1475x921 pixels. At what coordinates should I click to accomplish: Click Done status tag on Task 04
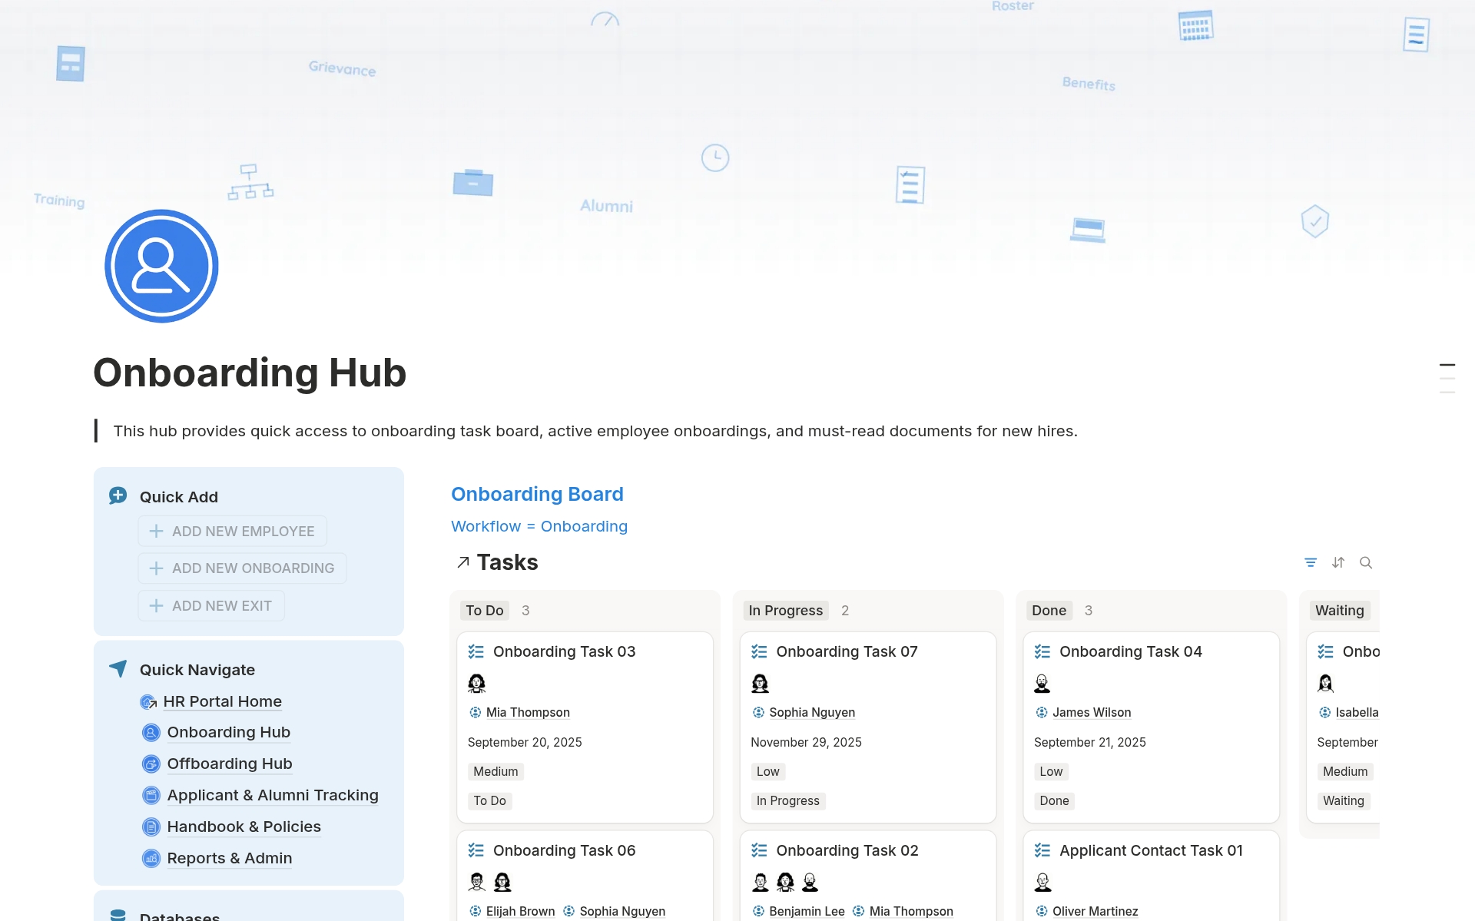point(1054,800)
